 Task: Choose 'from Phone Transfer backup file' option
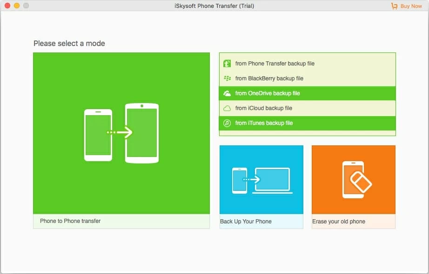(275, 64)
